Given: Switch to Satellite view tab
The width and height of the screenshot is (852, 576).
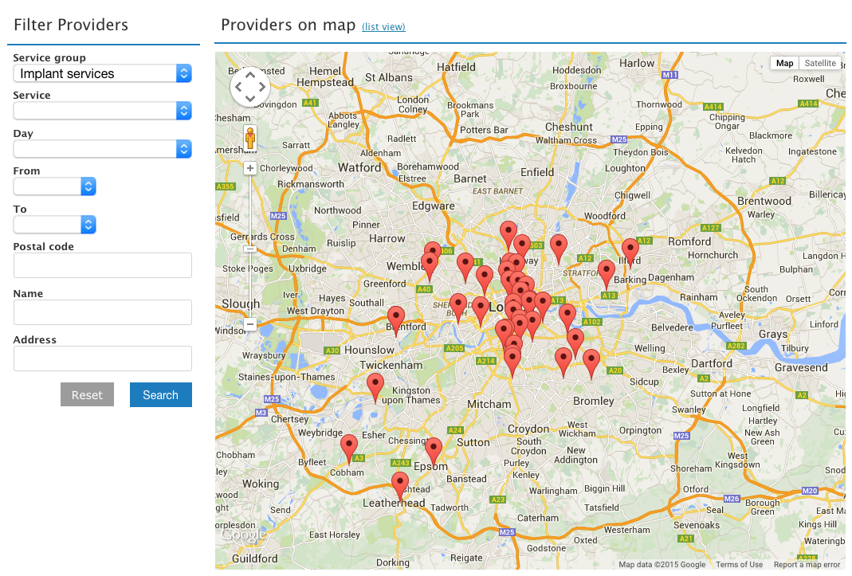Looking at the screenshot, I should [820, 63].
